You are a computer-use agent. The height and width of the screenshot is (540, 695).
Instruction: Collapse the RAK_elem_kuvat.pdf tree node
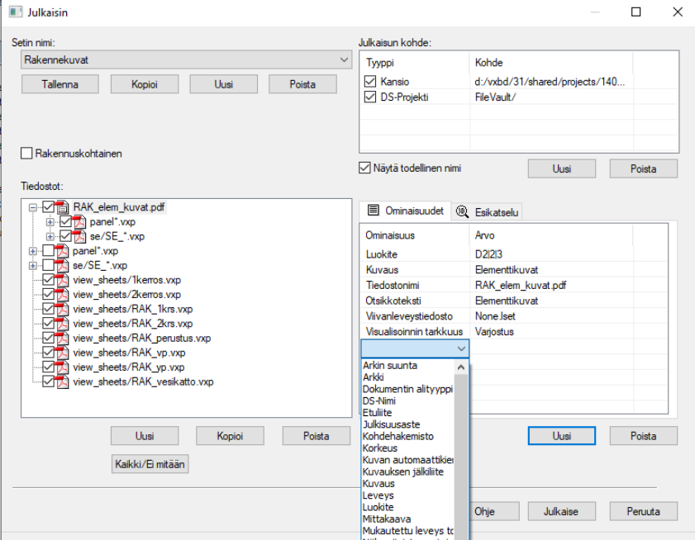click(33, 207)
